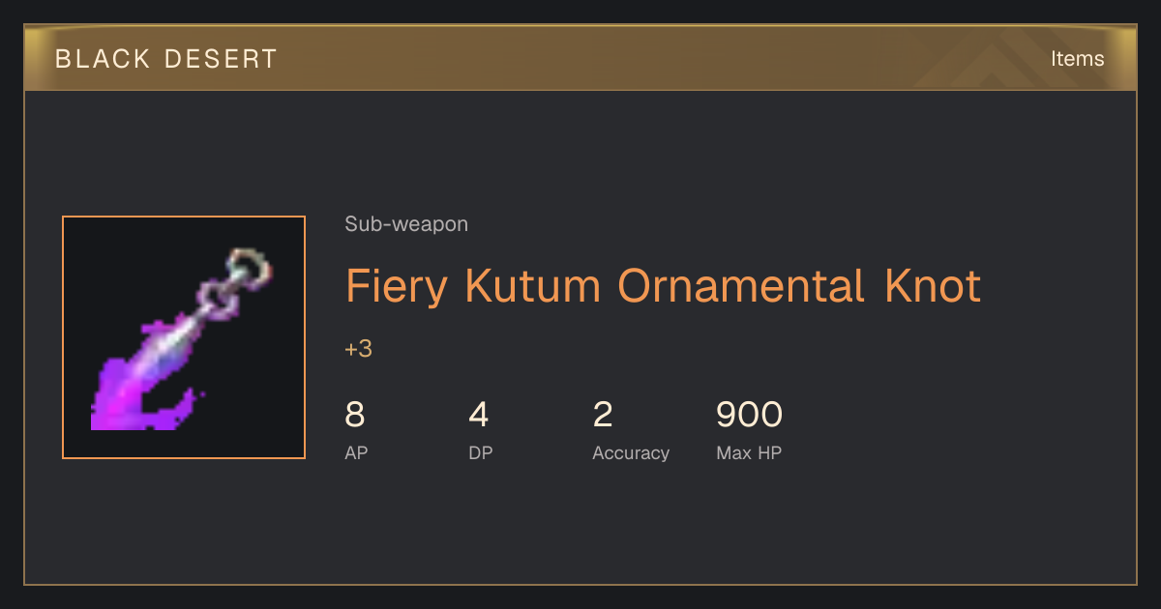Click the Accuracy value 2
The image size is (1161, 609).
point(603,415)
